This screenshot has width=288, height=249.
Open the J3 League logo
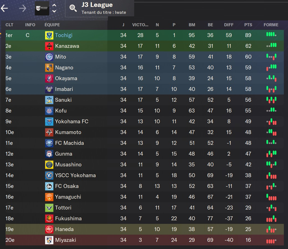click(42, 8)
